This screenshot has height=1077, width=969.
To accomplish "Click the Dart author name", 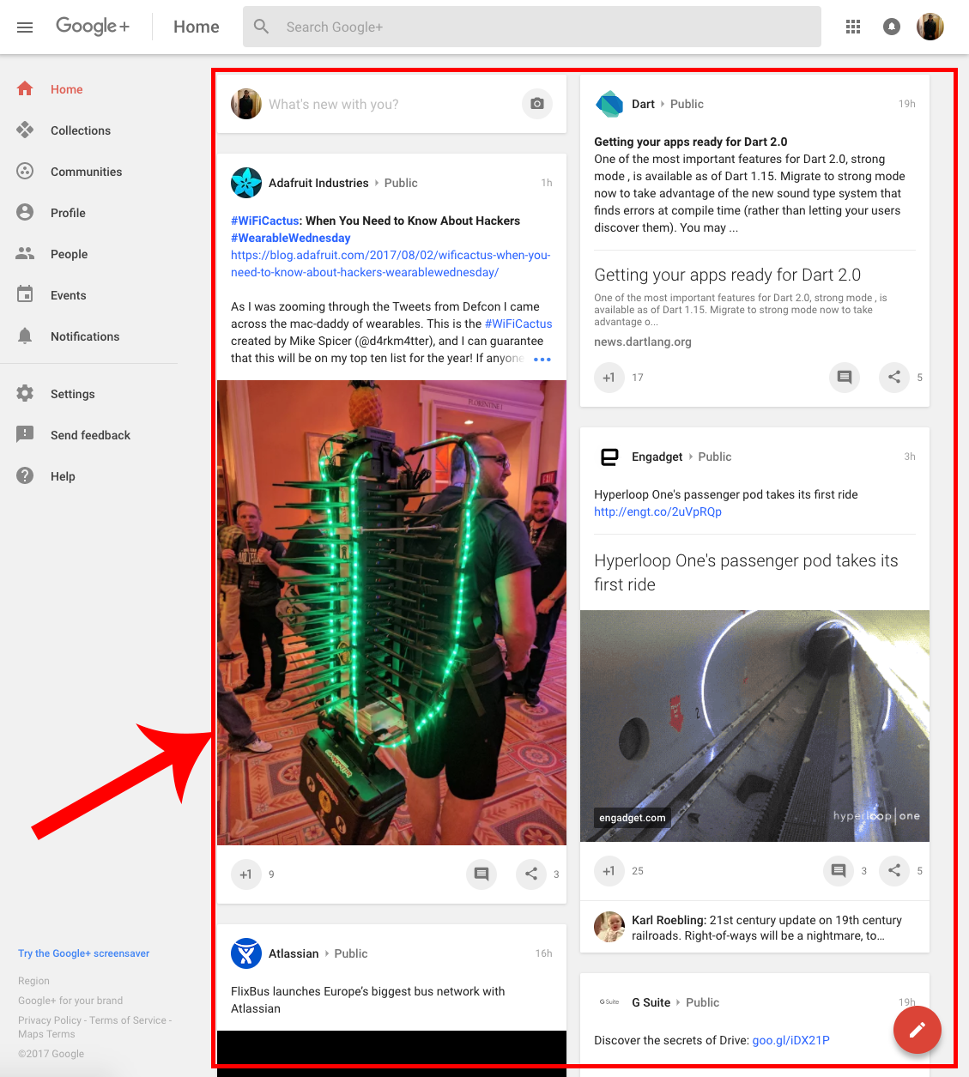I will (643, 104).
